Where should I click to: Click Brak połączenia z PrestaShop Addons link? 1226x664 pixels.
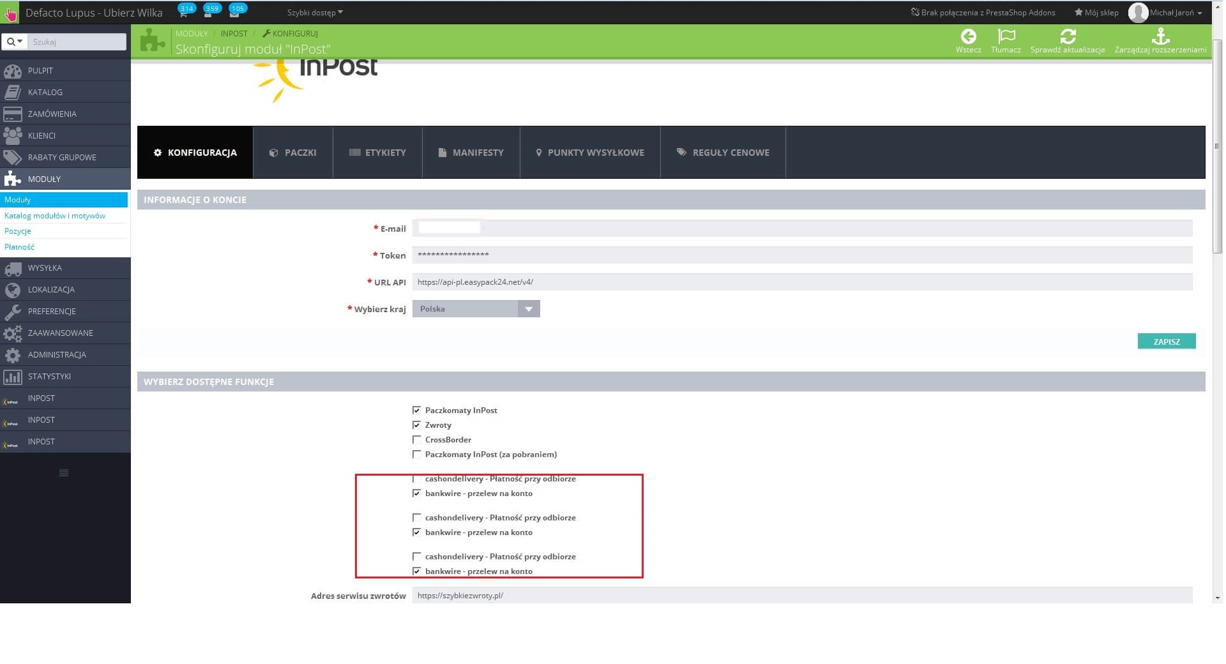(x=983, y=12)
